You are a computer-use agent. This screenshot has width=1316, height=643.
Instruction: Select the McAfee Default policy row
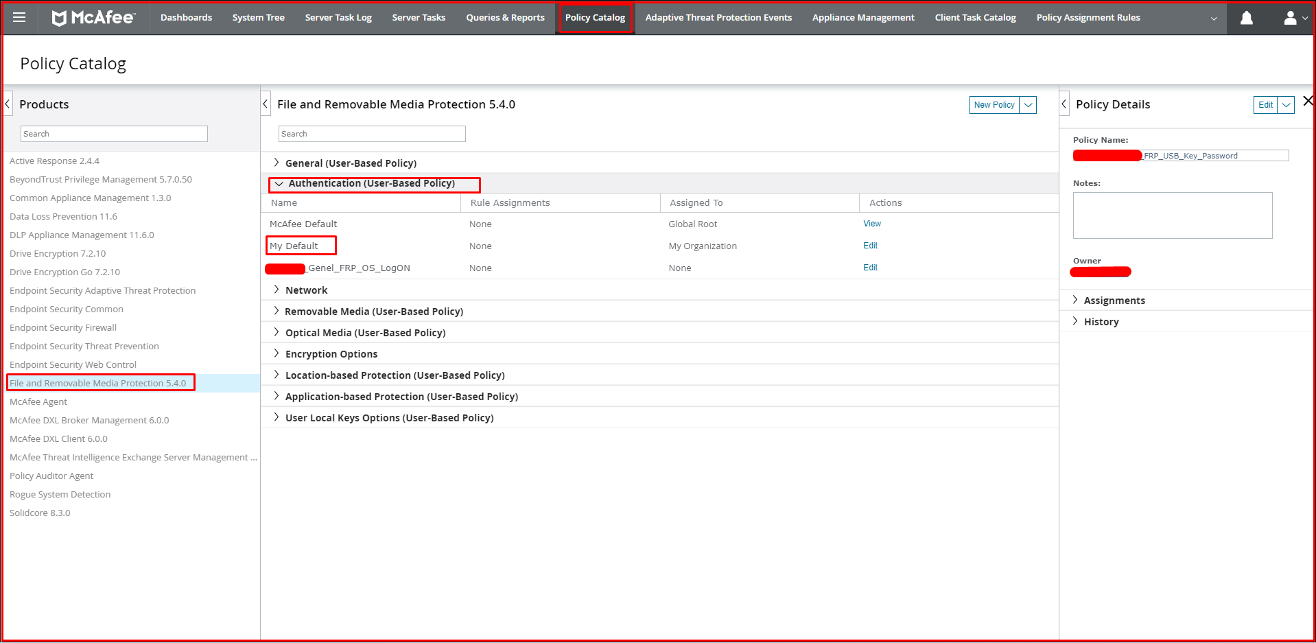(659, 224)
